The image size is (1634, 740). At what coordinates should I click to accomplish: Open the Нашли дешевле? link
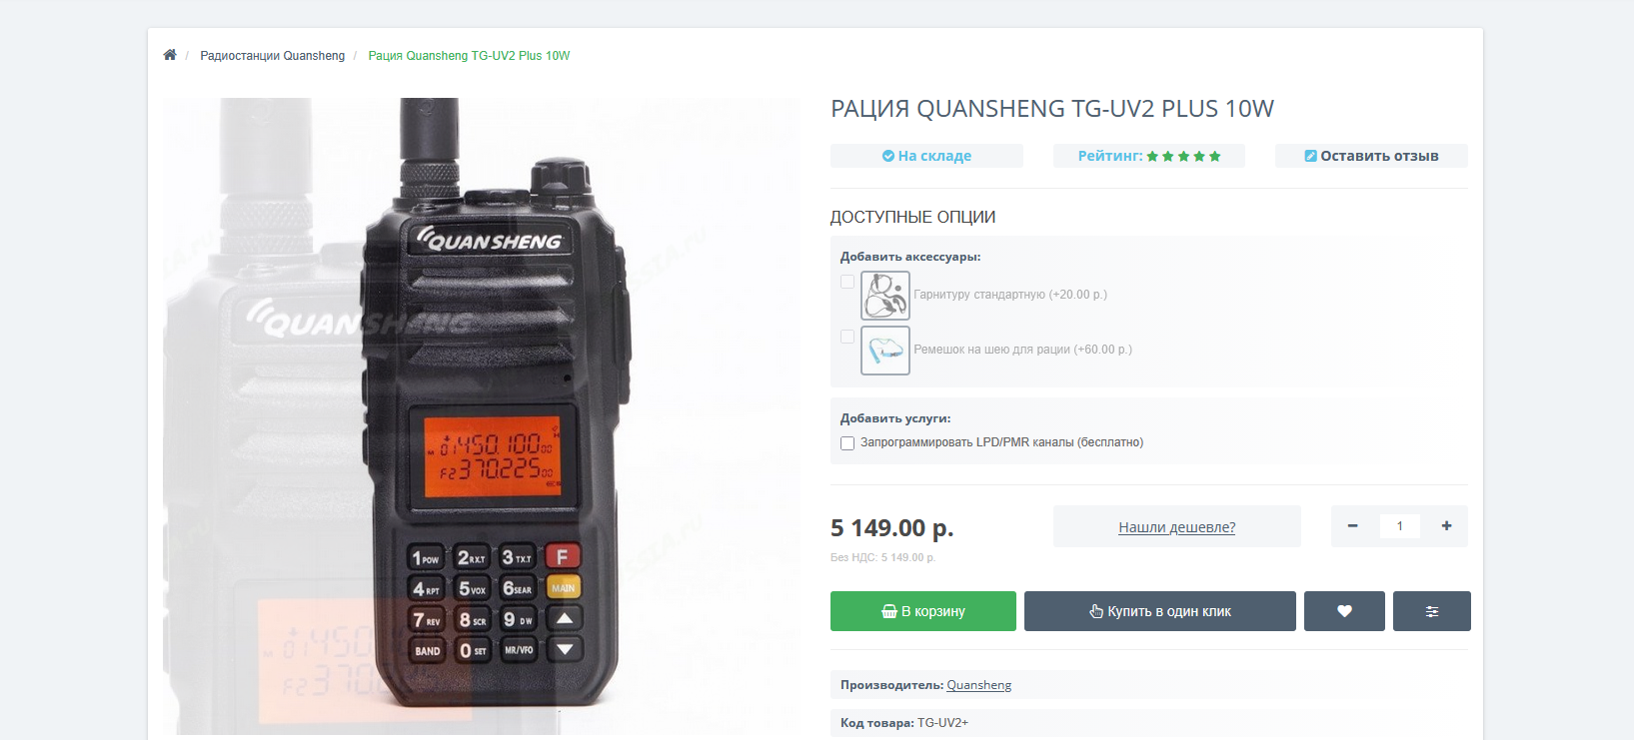[x=1176, y=527]
